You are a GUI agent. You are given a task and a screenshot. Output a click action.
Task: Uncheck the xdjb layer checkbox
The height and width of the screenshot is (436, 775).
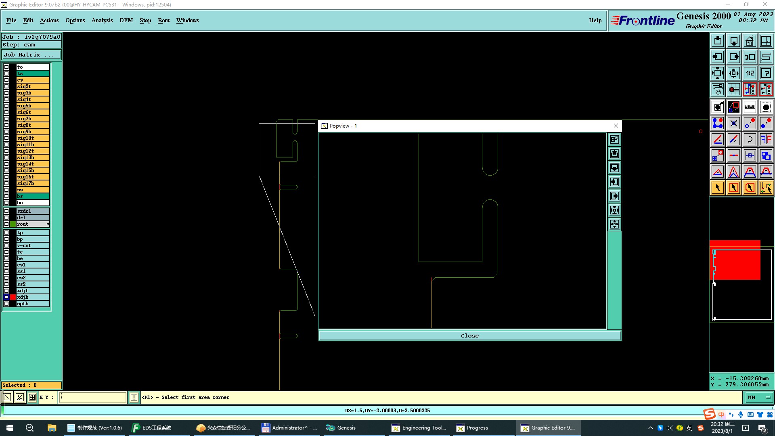coord(6,297)
